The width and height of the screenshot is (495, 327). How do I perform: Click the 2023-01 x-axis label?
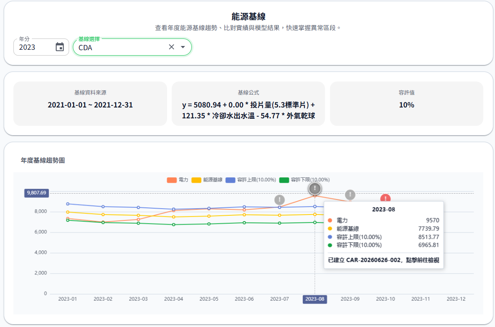(x=67, y=299)
